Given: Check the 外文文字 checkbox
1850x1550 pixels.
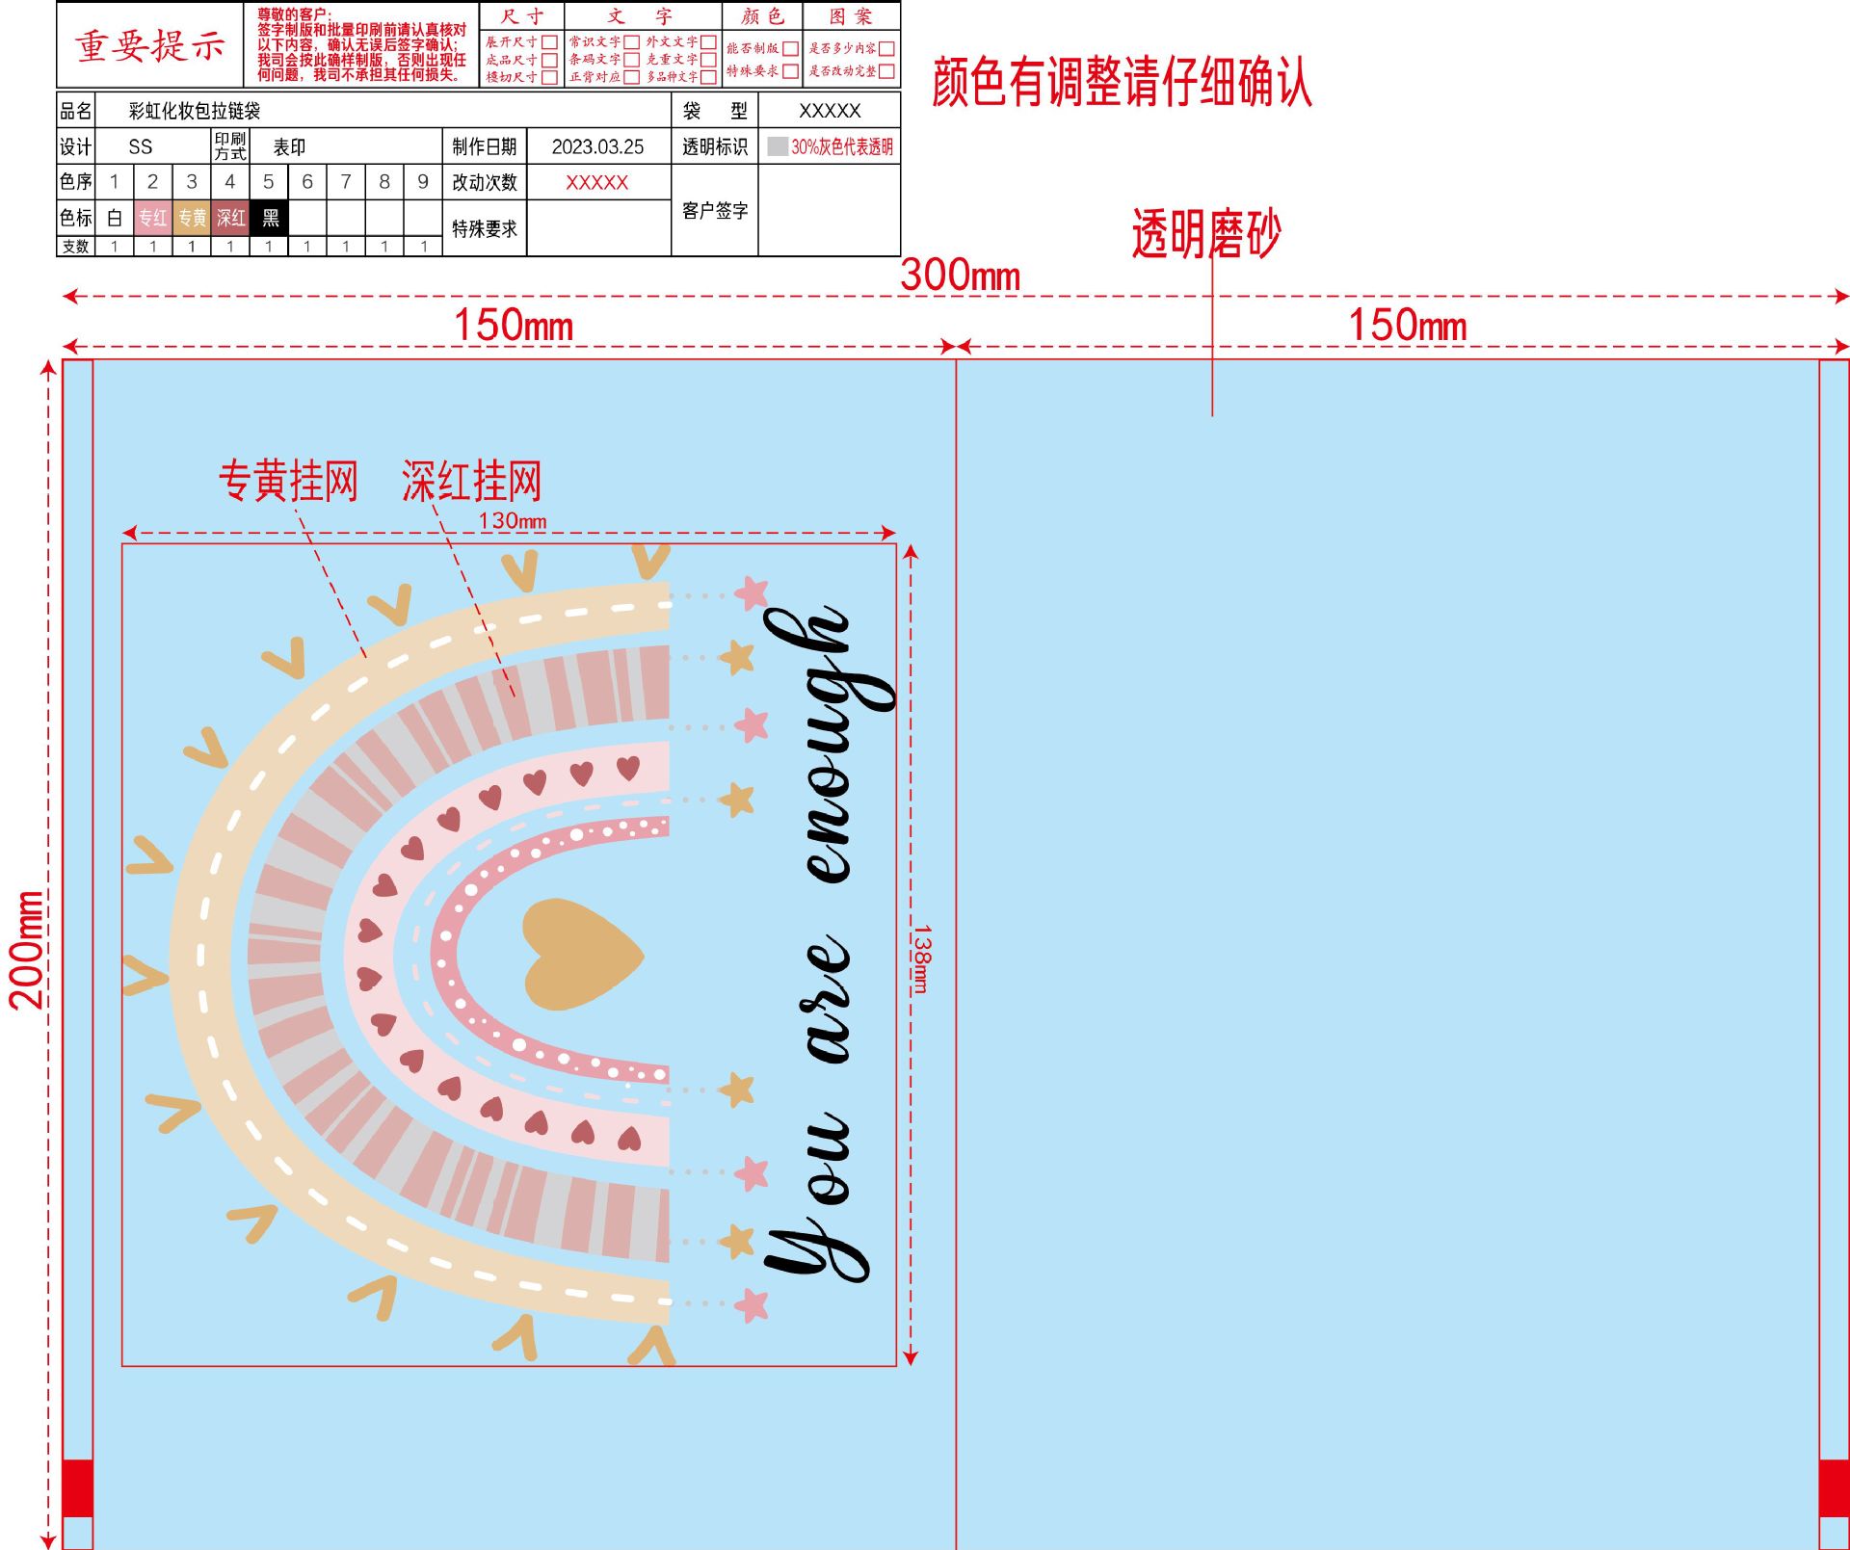Looking at the screenshot, I should point(709,42).
